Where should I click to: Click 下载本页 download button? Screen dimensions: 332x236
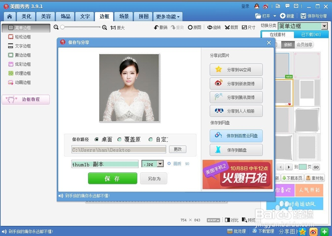pyautogui.click(x=292, y=178)
